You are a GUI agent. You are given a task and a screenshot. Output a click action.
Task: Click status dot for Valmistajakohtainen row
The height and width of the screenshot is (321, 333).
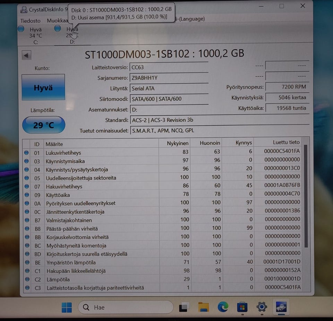[x=27, y=220]
